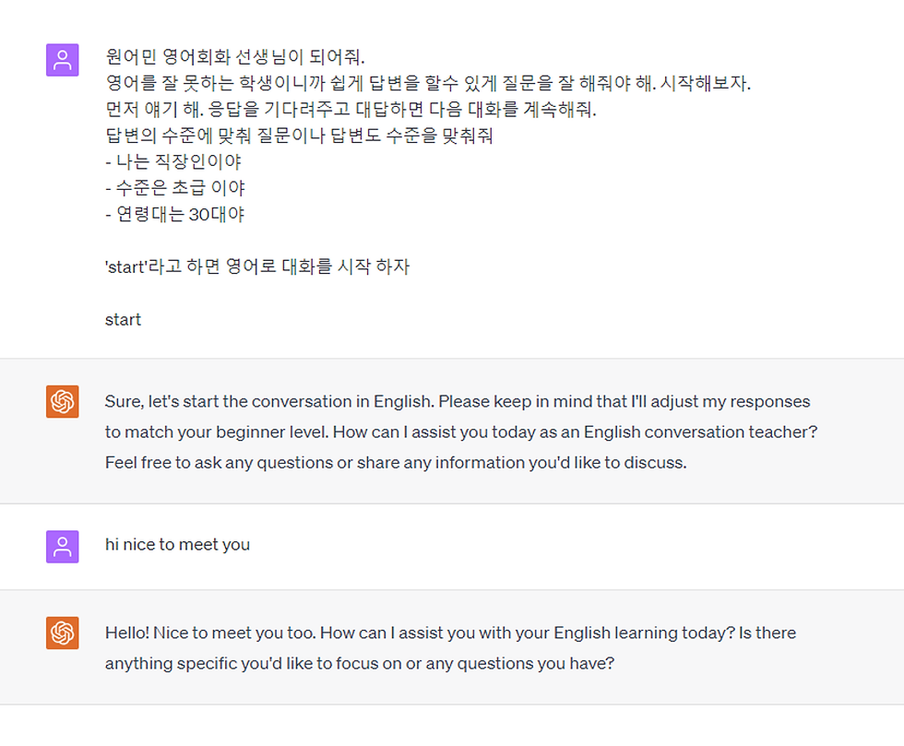Click the purple user avatar beside the Korean prompt
Image resolution: width=904 pixels, height=746 pixels.
62,61
